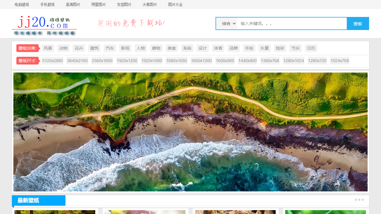
Task: Open the coastal aerial banner image
Action: click(x=190, y=132)
